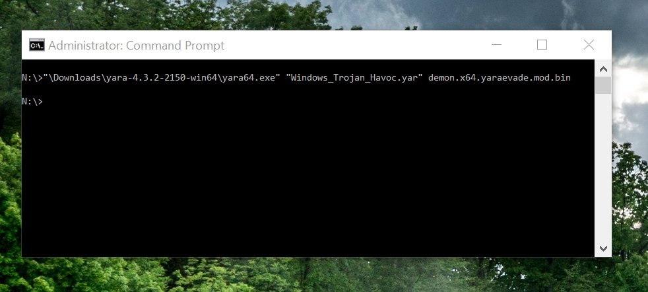Place cursor at the empty N:\> prompt line

[x=32, y=101]
